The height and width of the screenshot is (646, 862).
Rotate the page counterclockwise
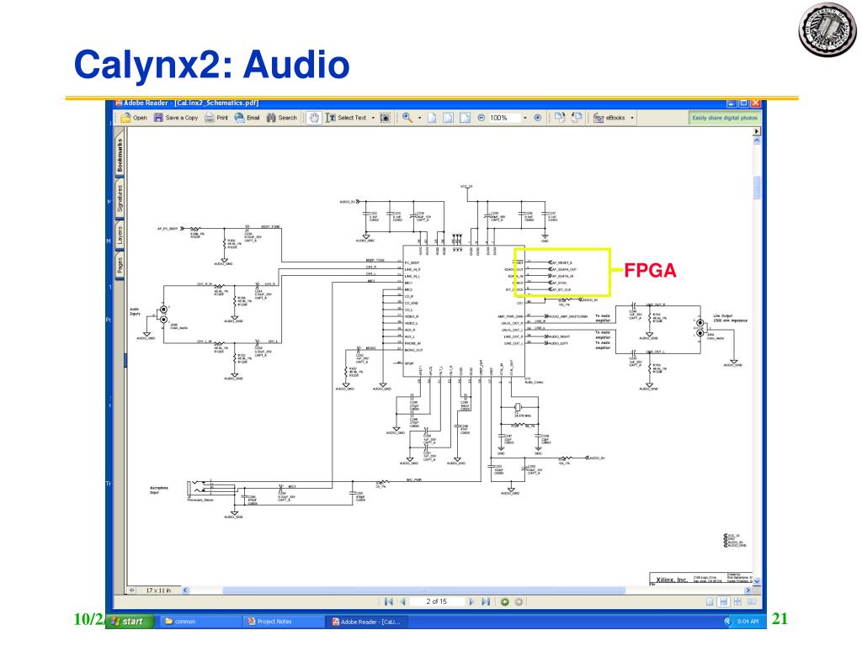pos(577,117)
